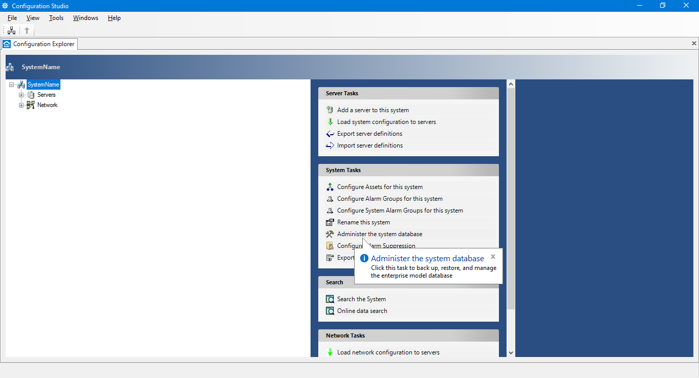The height and width of the screenshot is (378, 699).
Task: Expand the Network tree node
Action: coord(21,105)
